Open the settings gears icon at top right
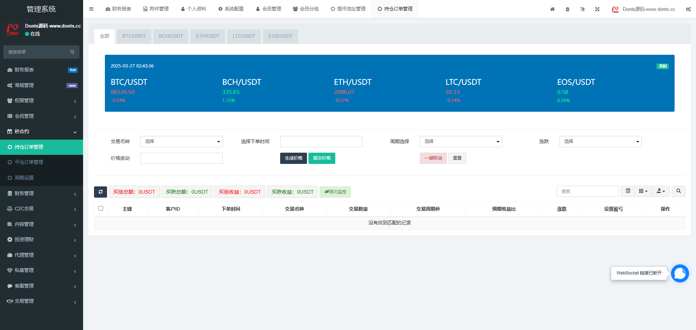Image resolution: width=696 pixels, height=330 pixels. pos(688,9)
